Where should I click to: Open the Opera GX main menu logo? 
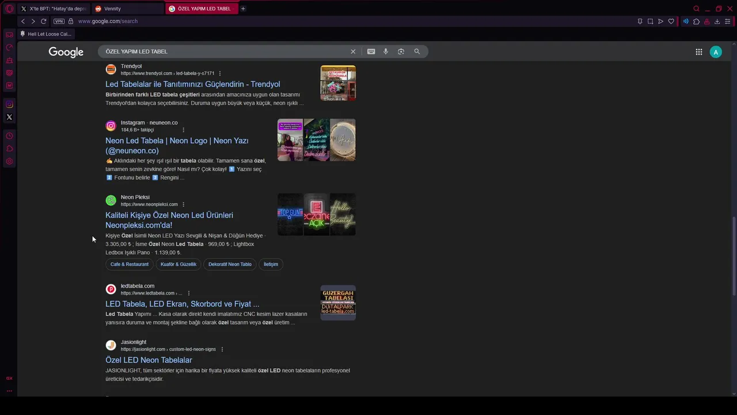coord(9,9)
